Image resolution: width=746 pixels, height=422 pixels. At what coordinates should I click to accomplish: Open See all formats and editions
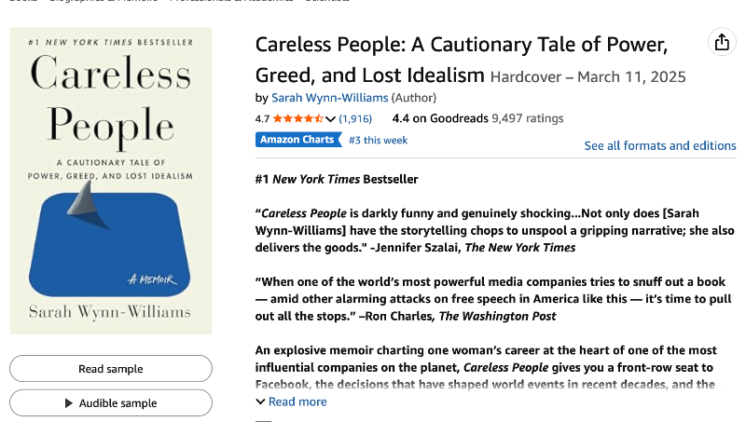[660, 145]
